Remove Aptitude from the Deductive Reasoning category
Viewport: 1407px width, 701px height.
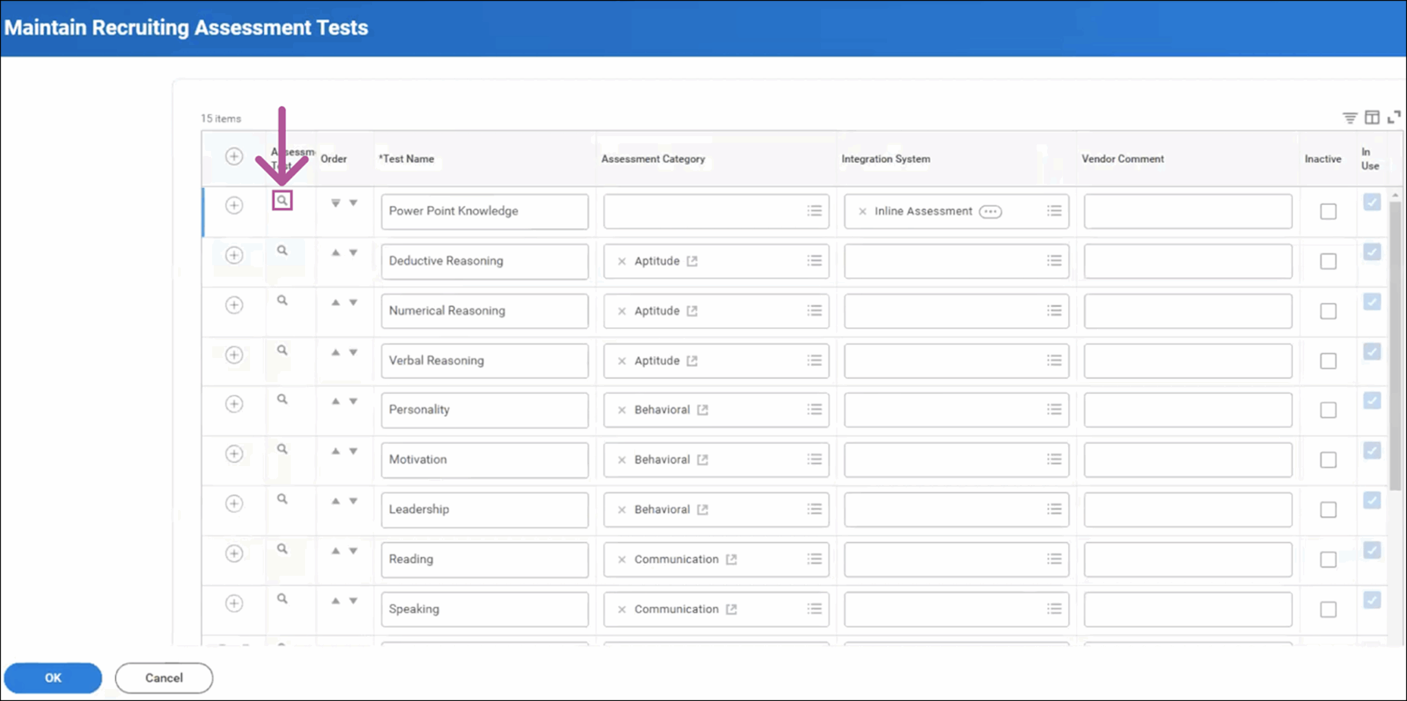pos(622,261)
